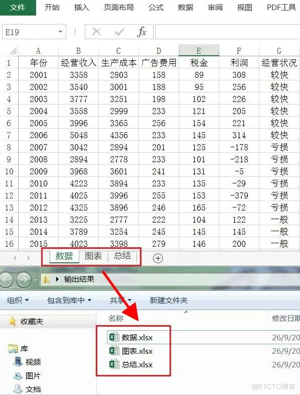Select cell with value 5048
The height and width of the screenshot is (395, 300).
coord(78,135)
